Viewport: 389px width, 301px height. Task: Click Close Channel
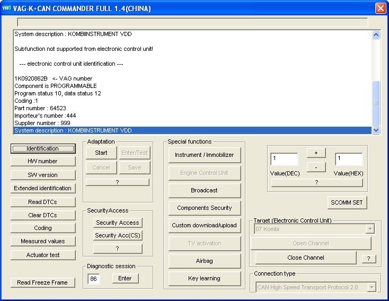[306, 258]
